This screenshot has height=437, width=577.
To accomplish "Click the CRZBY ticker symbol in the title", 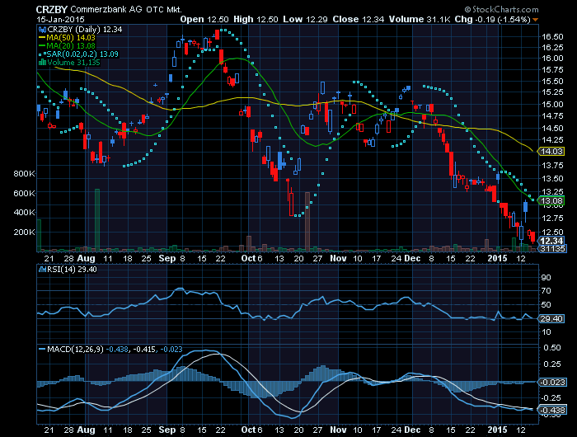I will 51,10.
